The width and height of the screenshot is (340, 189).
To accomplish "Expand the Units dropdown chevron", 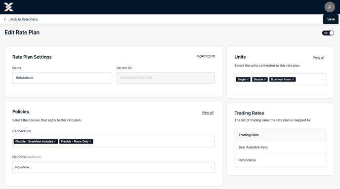I will pos(322,79).
